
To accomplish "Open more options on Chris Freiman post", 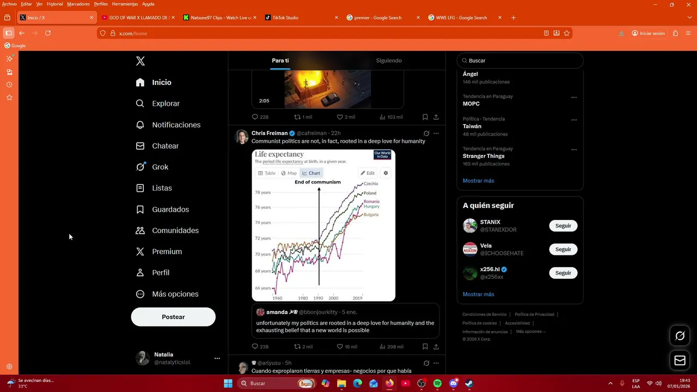I will click(x=436, y=133).
